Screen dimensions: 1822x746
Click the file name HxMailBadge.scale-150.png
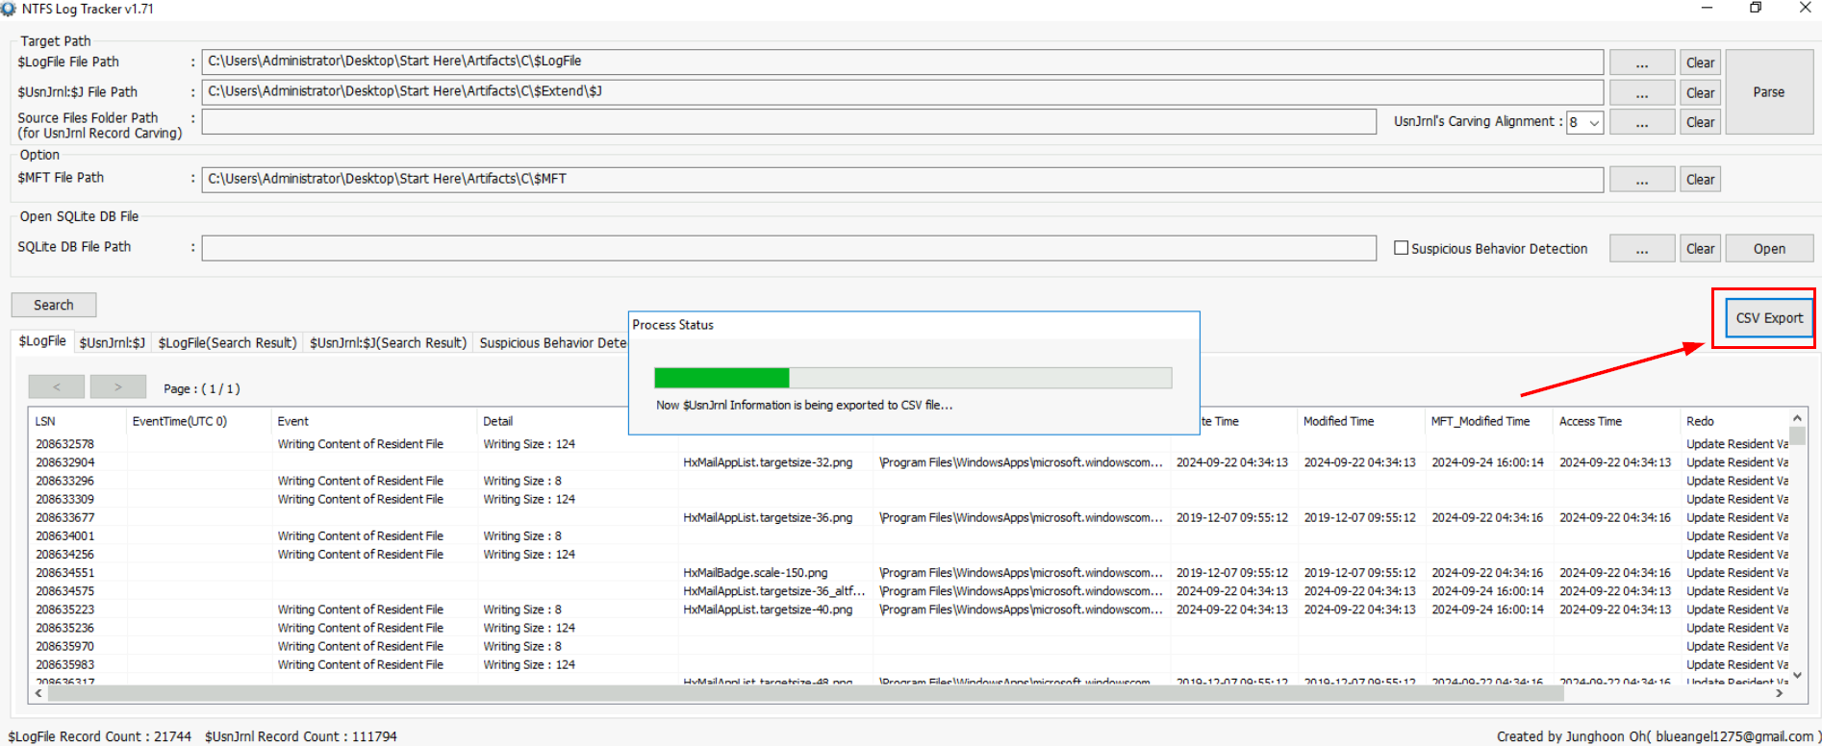click(x=755, y=573)
